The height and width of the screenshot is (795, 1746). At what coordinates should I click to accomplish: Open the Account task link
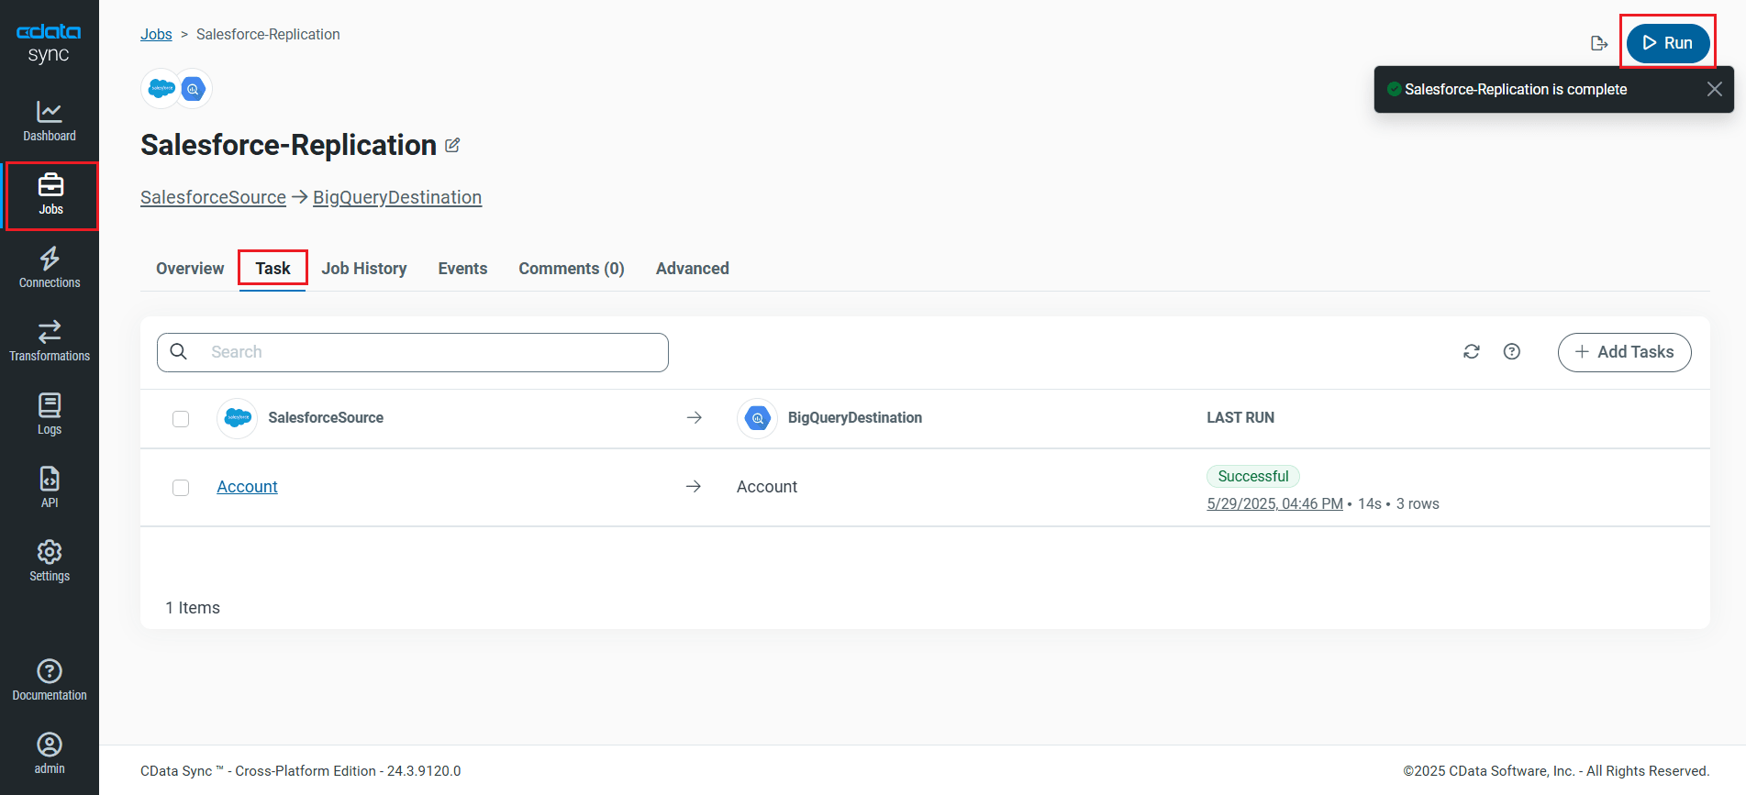247,487
